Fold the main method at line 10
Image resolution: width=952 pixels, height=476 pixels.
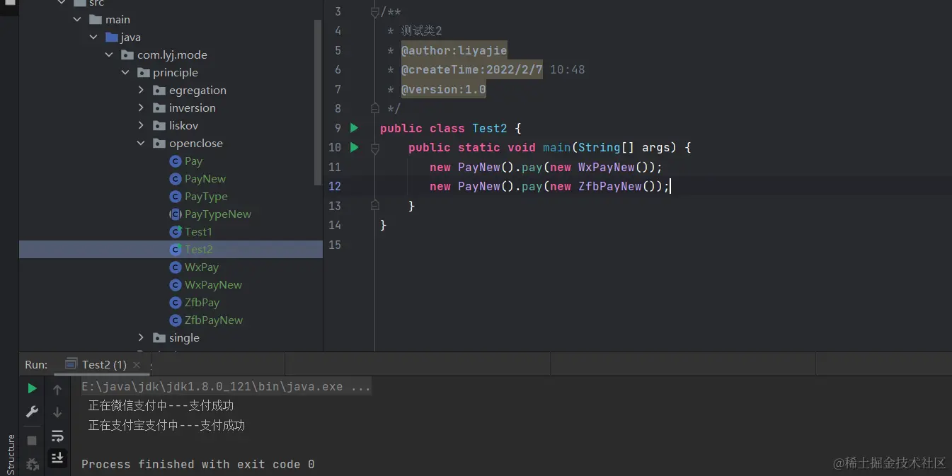pyautogui.click(x=375, y=147)
